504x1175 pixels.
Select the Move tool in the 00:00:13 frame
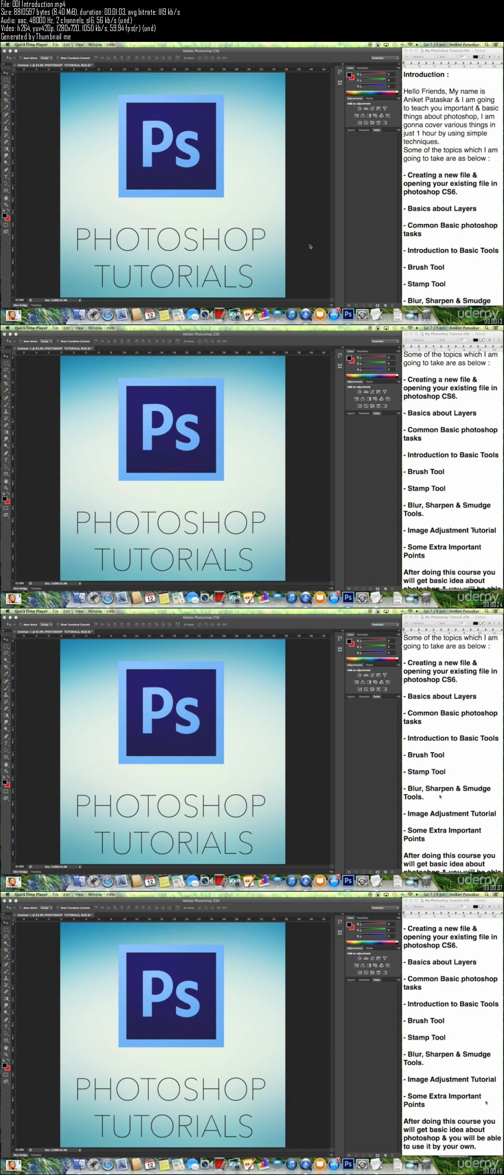tap(6, 72)
